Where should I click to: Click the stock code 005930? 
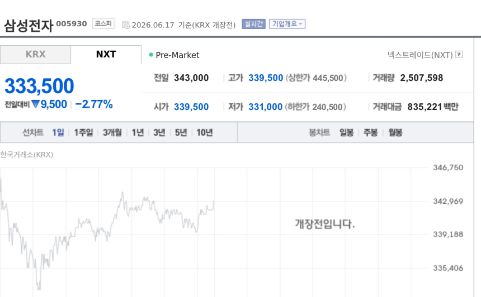(72, 23)
